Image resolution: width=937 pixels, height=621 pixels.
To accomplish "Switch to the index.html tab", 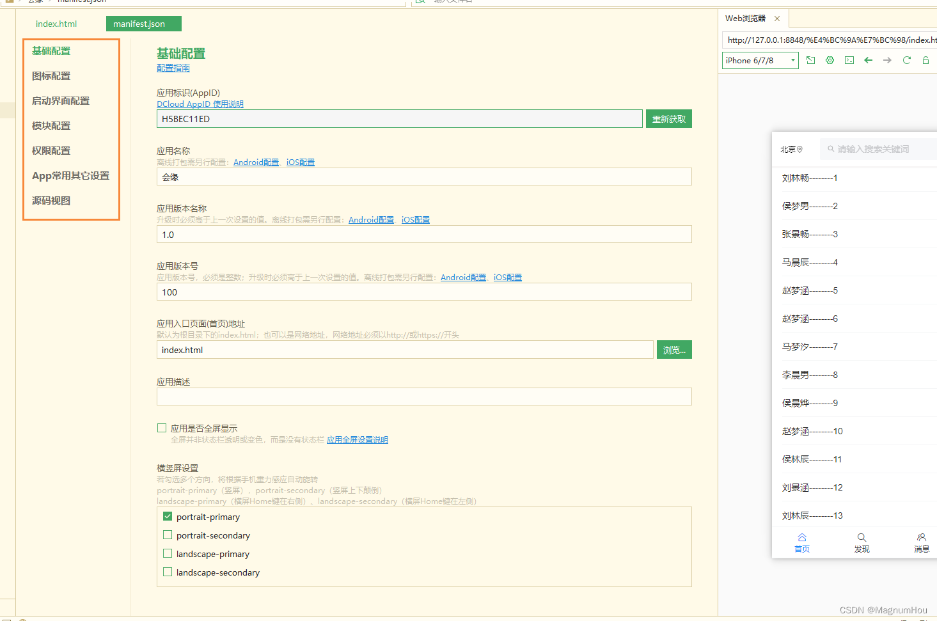I will tap(56, 24).
